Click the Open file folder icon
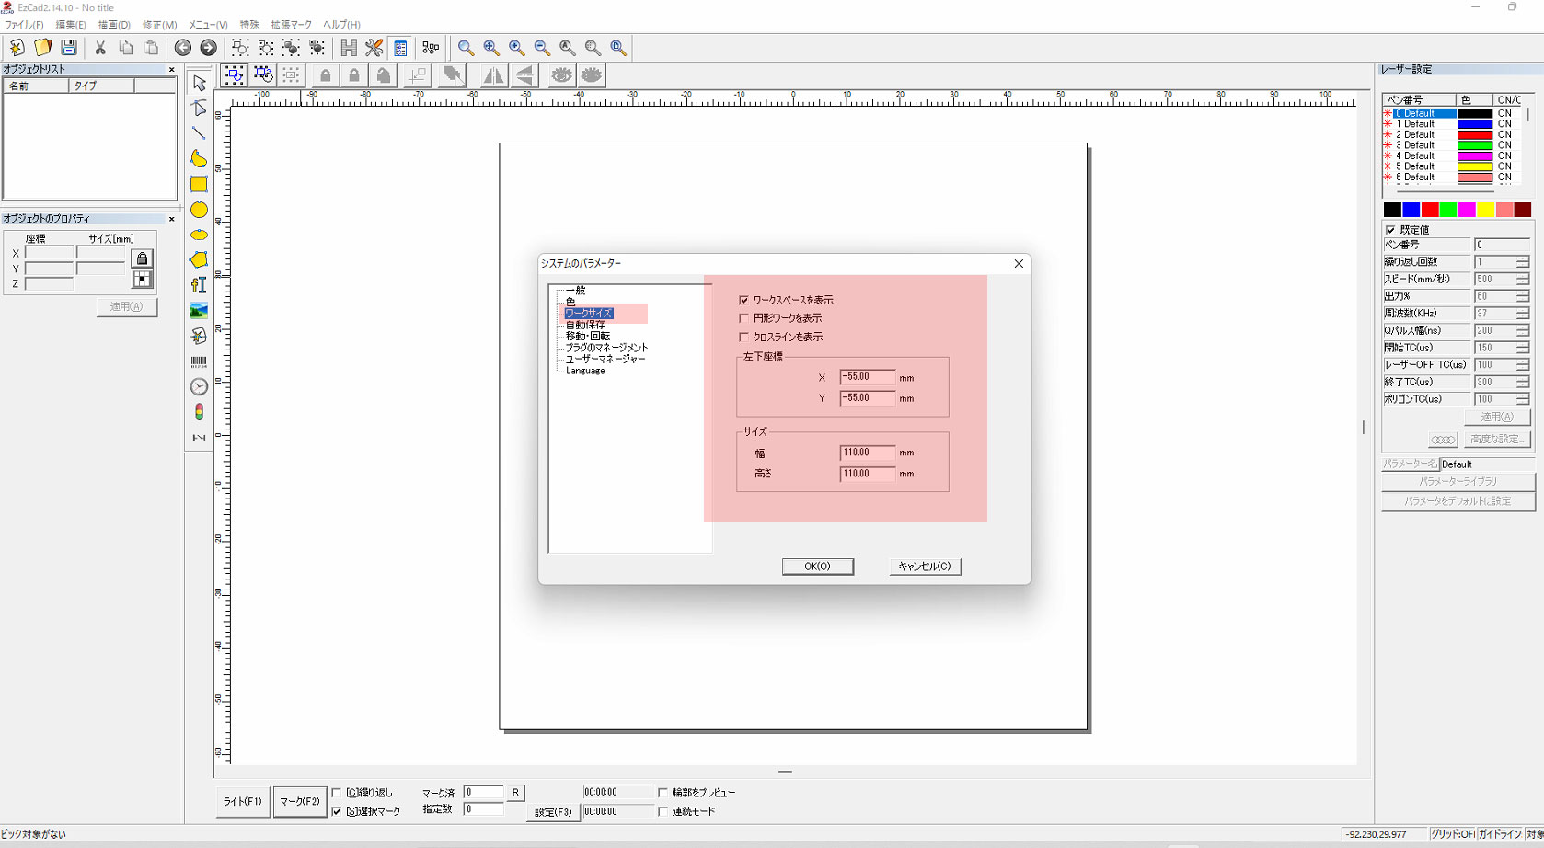 (42, 48)
